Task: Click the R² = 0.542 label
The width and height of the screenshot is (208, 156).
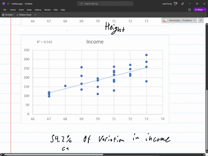Action: [x=45, y=42]
